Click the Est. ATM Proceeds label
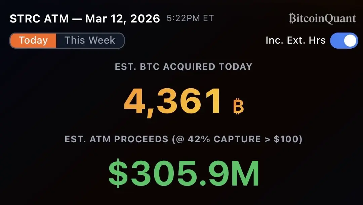Viewport: 363px width, 205px height. [x=116, y=139]
